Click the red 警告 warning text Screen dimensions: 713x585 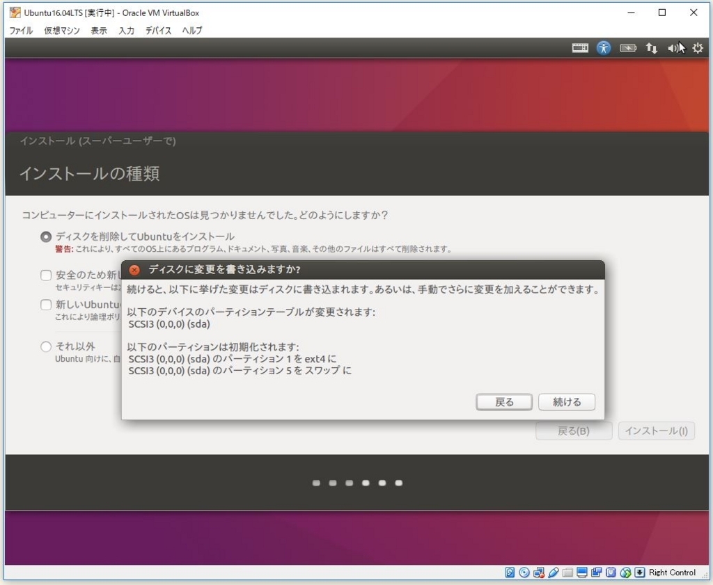point(64,249)
